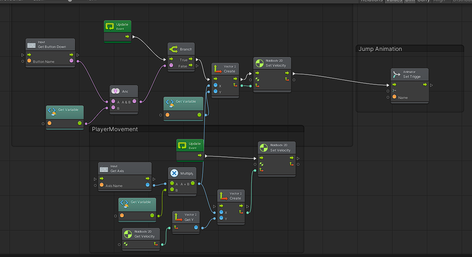Click Y port on PlayerMovement Vector 2 Create
This screenshot has height=257, width=472.
coord(221,218)
